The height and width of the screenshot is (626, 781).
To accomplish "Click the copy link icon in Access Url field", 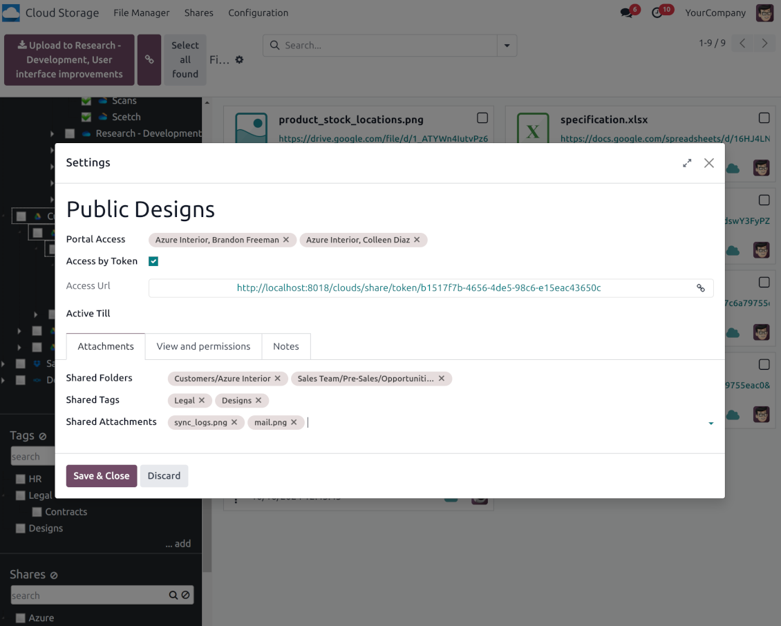I will (x=700, y=288).
